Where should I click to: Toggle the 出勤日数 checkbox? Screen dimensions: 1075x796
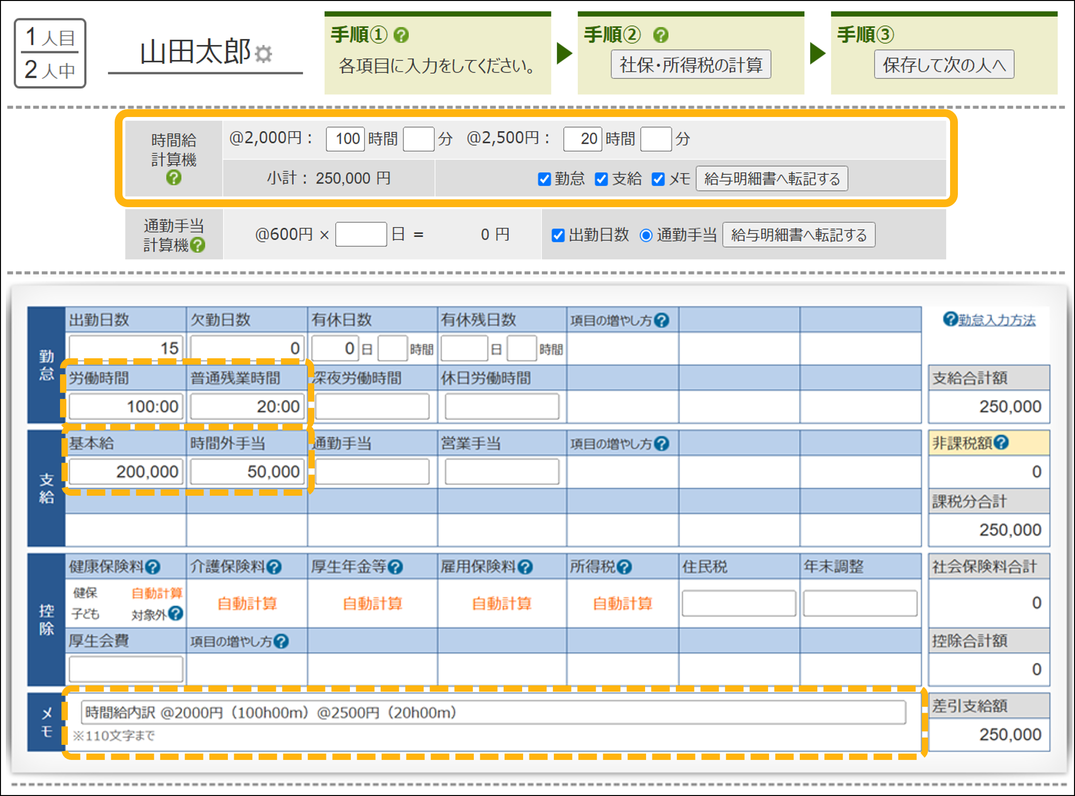point(558,236)
